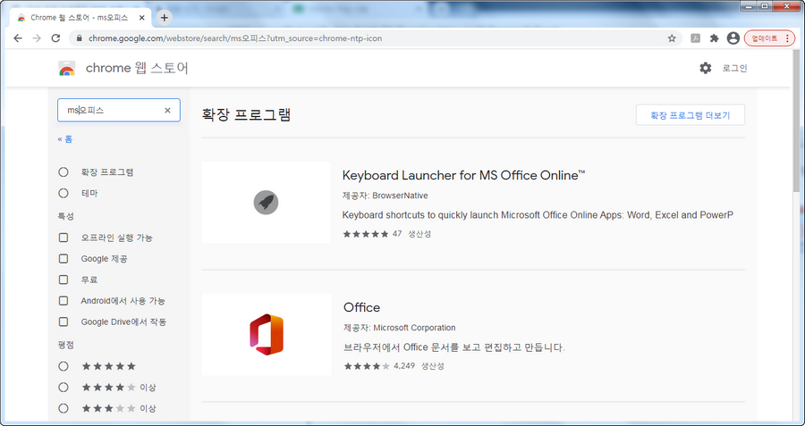Screen dimensions: 805x426
Task: Click the browser forward arrow
Action: pyautogui.click(x=37, y=38)
